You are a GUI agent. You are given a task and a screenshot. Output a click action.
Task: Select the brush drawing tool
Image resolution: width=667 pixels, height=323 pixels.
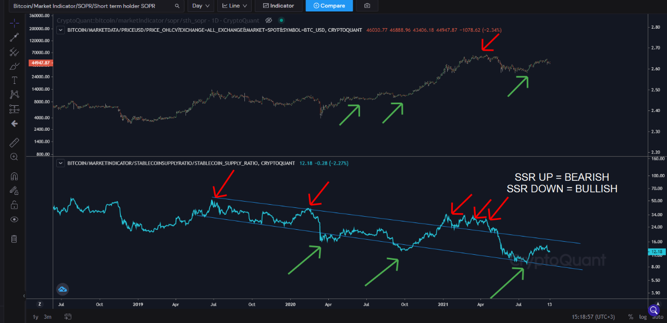(14, 66)
